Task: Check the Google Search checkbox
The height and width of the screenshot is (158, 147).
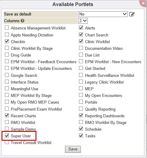Action: (x=7, y=75)
